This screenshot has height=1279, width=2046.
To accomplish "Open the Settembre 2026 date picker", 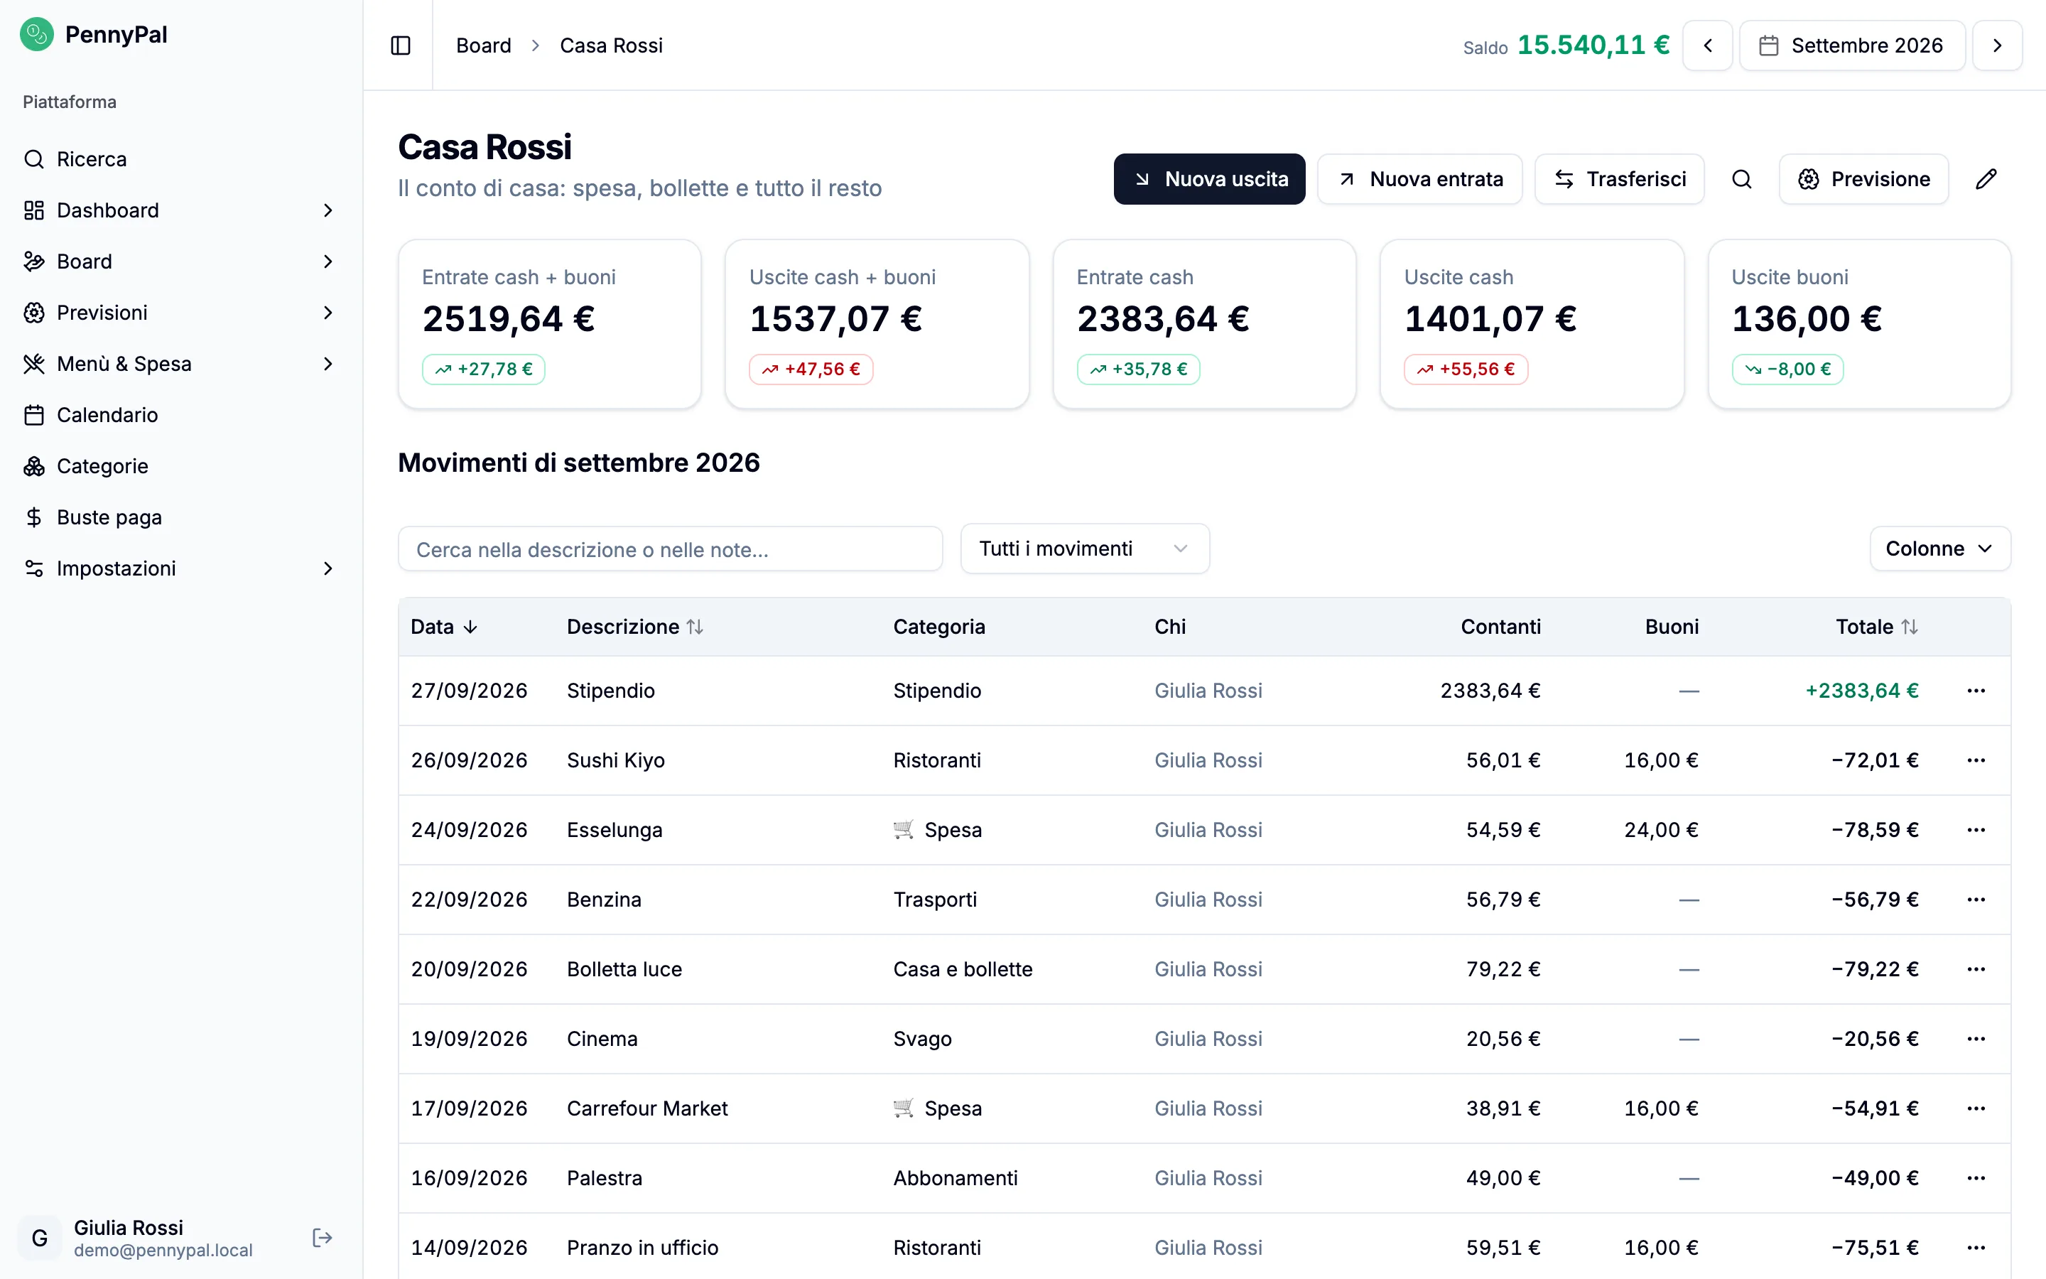I will (1851, 45).
